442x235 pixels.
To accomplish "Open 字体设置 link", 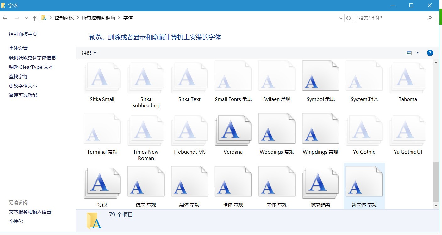I will pos(18,48).
